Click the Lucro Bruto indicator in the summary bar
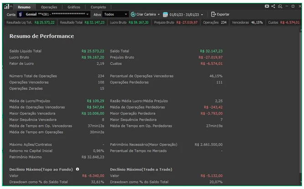 click(x=129, y=22)
